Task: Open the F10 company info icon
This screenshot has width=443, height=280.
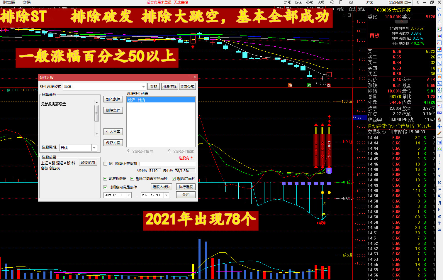Action: [439, 63]
